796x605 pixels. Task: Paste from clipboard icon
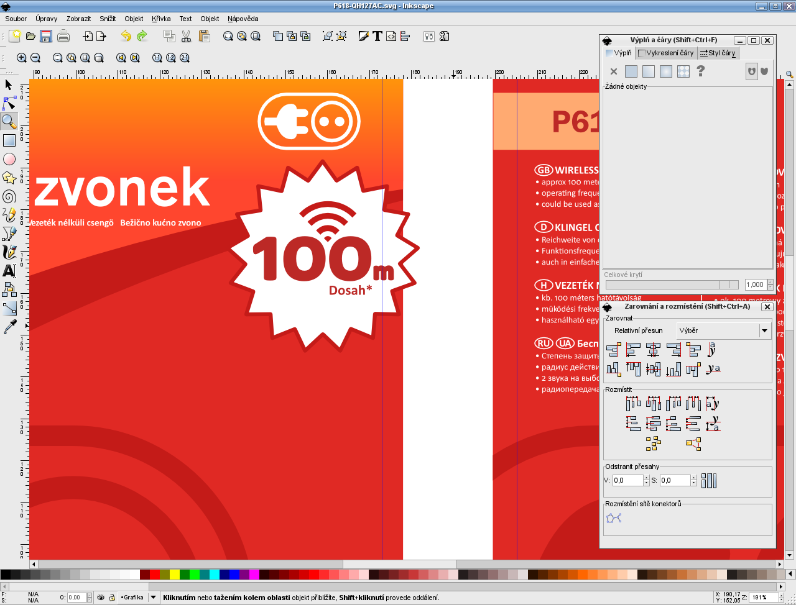click(204, 36)
